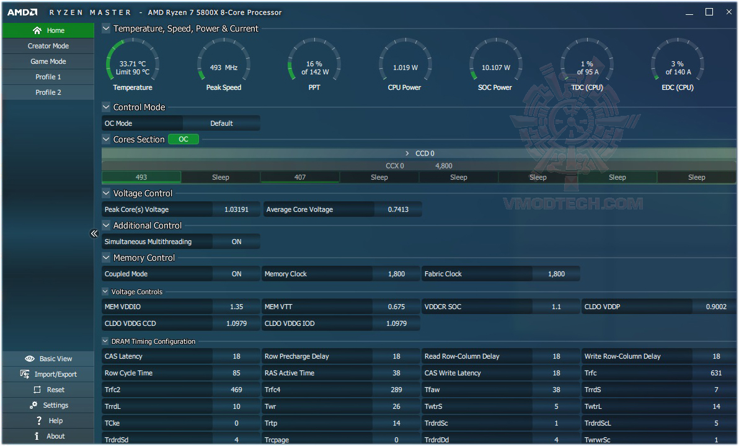Click the VDDCR SOC value 1.1
Viewport: 739px width, 446px height.
pyautogui.click(x=556, y=307)
